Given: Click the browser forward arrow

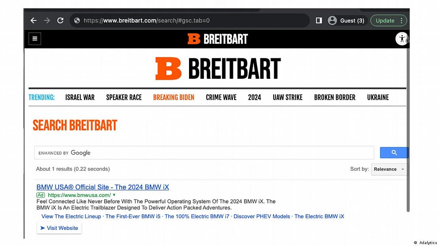Looking at the screenshot, I should tap(47, 20).
